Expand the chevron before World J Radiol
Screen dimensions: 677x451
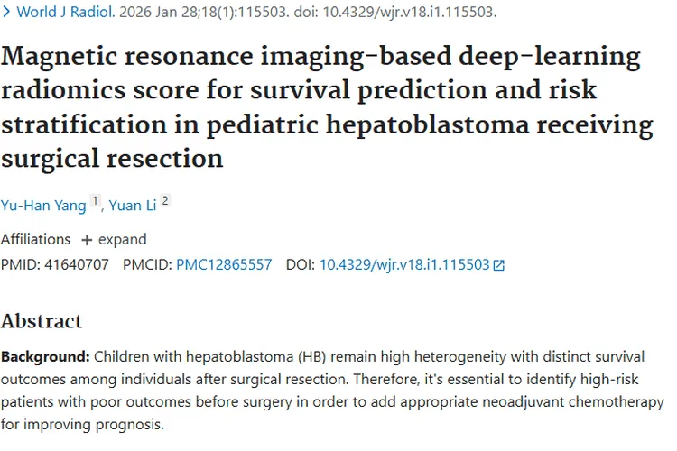tap(5, 14)
